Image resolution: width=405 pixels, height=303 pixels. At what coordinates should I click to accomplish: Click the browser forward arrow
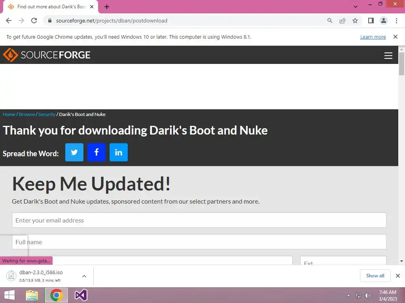click(21, 21)
